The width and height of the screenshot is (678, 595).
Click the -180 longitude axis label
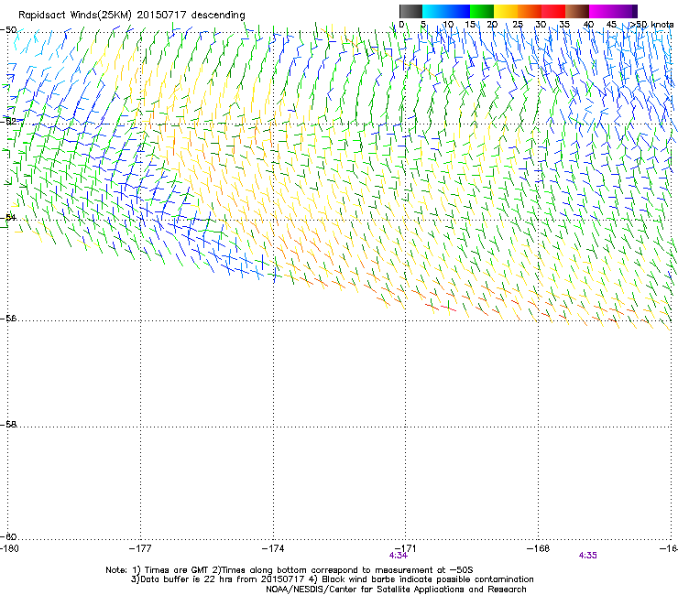(9, 548)
